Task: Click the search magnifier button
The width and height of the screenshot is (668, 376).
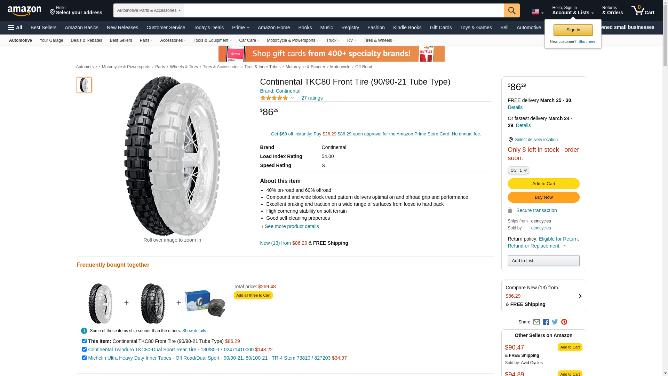Action: point(511,10)
